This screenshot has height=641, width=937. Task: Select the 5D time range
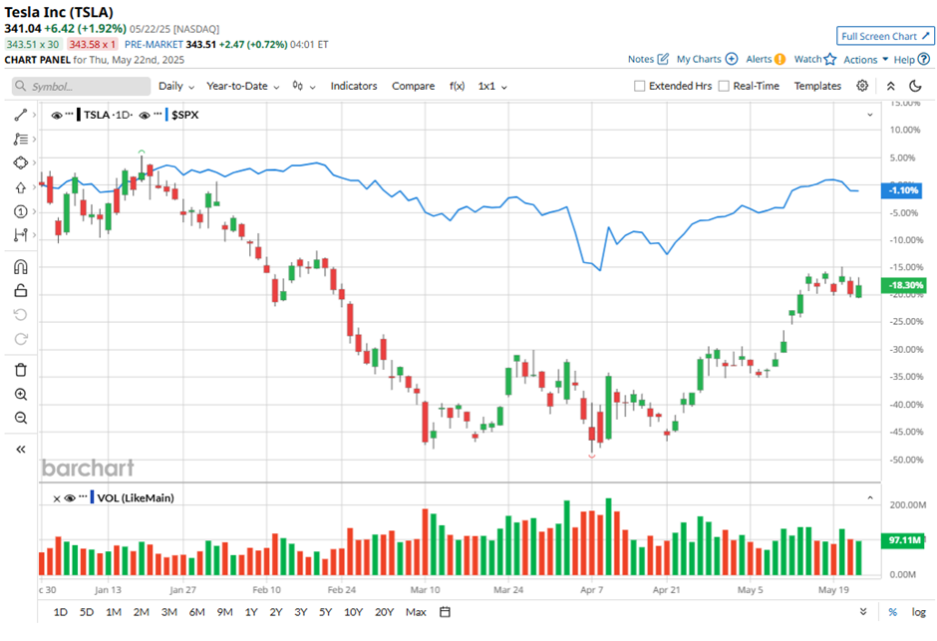point(87,612)
